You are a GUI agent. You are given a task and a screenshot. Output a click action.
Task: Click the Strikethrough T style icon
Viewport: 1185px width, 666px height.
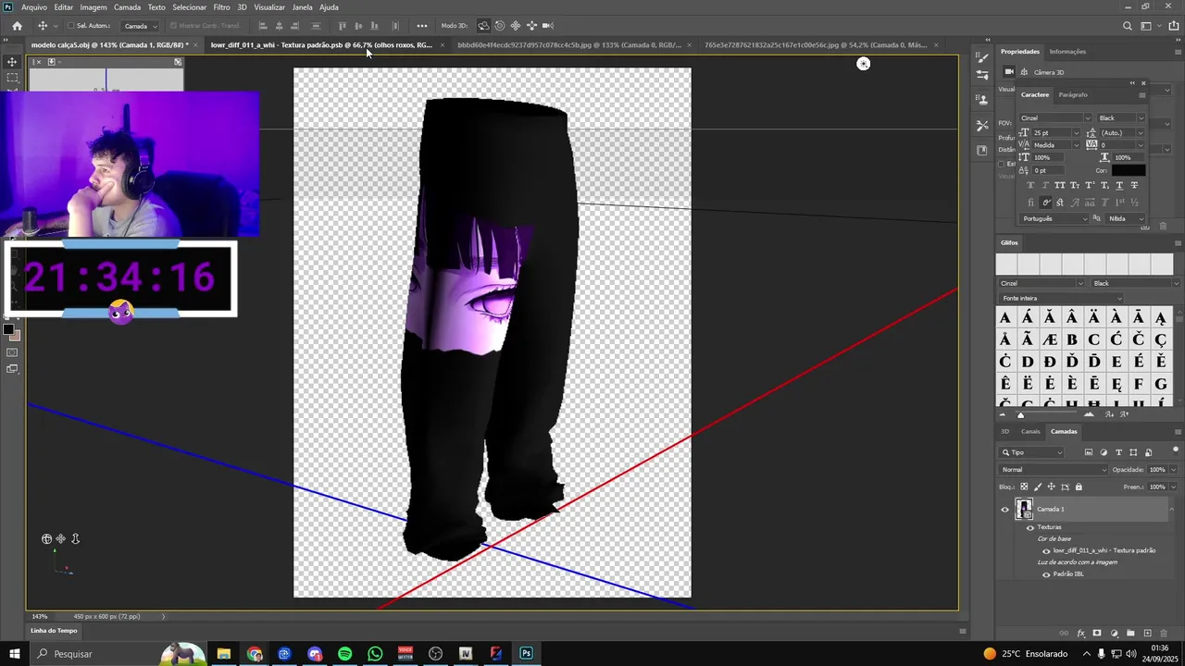tap(1134, 185)
